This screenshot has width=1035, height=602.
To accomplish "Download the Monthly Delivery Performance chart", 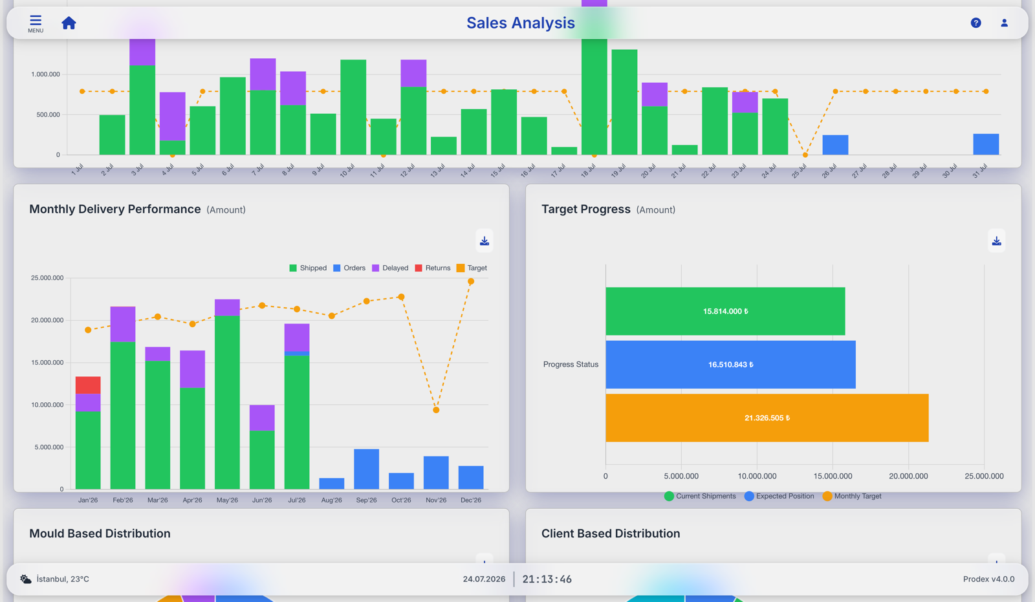I will [x=485, y=241].
